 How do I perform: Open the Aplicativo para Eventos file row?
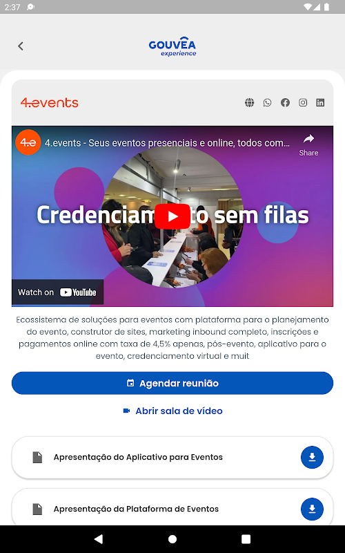[x=172, y=458]
